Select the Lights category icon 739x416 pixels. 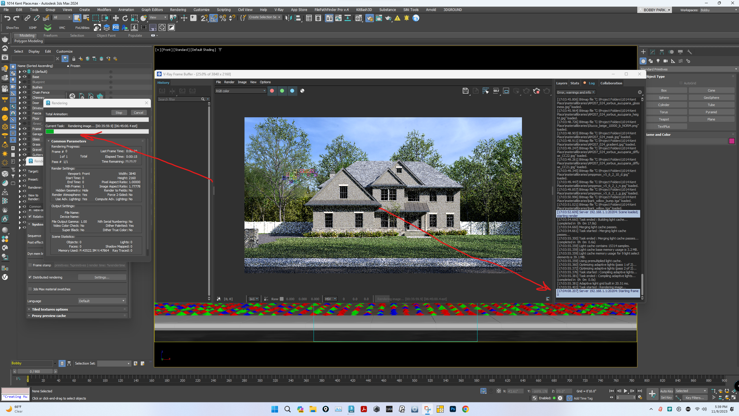click(x=658, y=61)
